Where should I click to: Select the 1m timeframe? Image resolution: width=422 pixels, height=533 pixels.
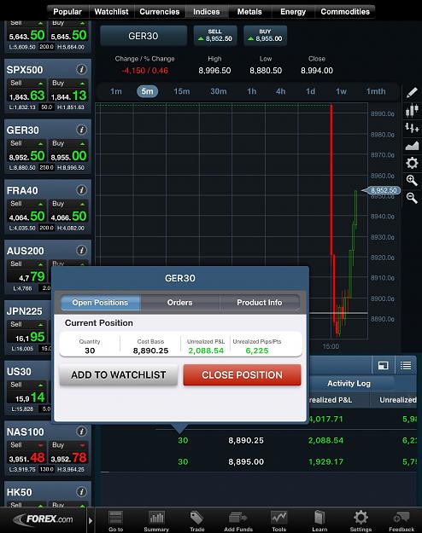click(116, 91)
